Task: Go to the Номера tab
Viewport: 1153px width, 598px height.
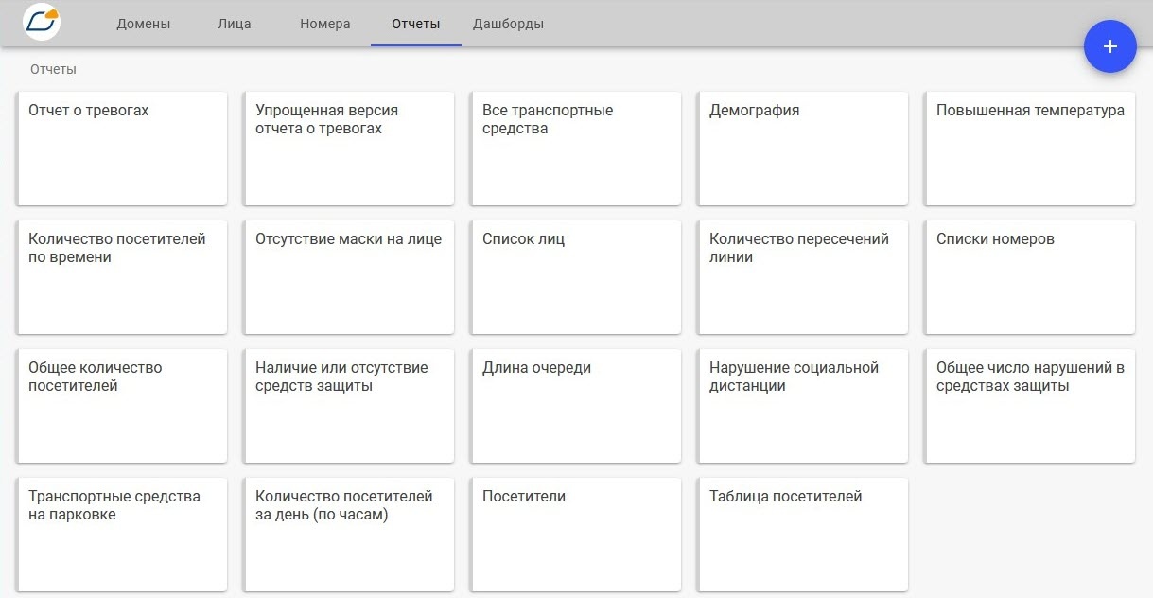Action: pyautogui.click(x=325, y=24)
